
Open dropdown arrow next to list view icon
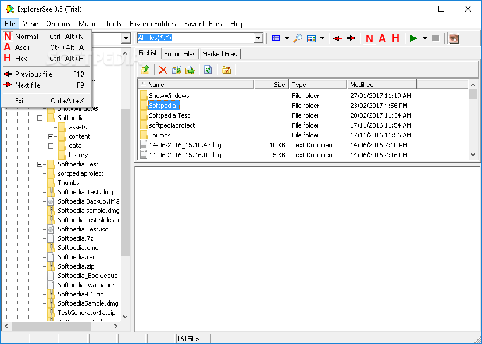click(287, 38)
